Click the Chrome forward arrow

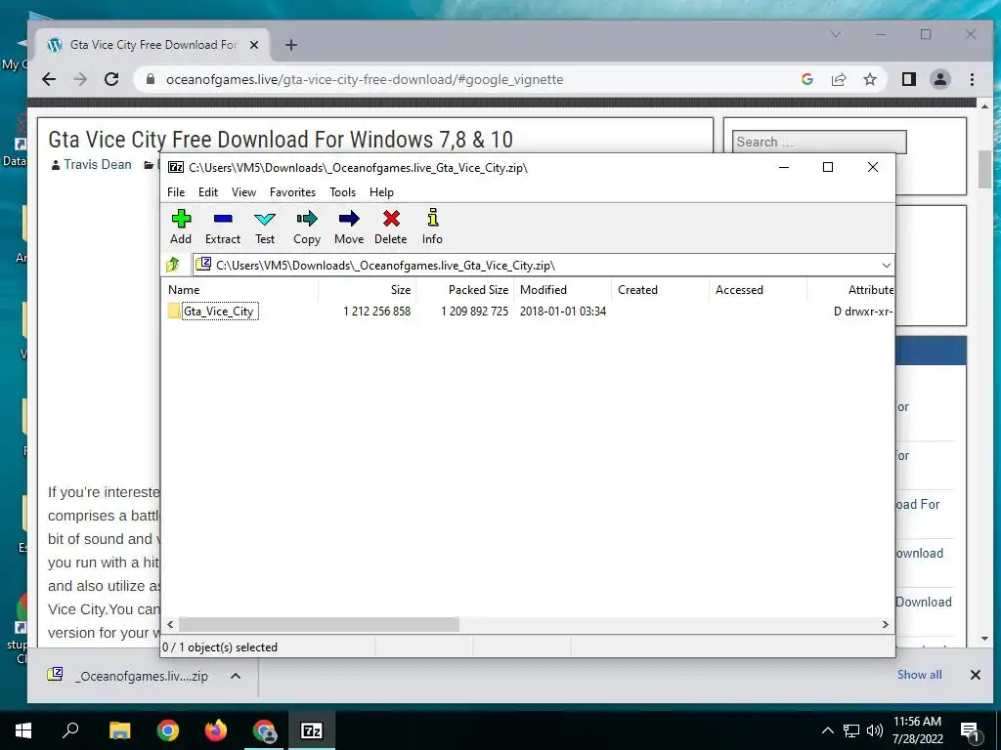coord(80,79)
